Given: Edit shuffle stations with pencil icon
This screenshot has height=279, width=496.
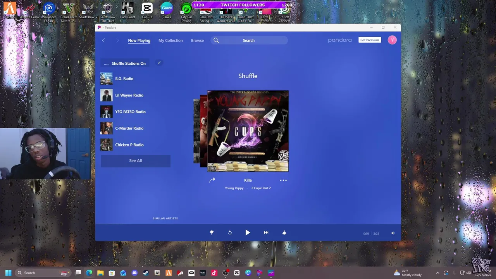Looking at the screenshot, I should (159, 63).
